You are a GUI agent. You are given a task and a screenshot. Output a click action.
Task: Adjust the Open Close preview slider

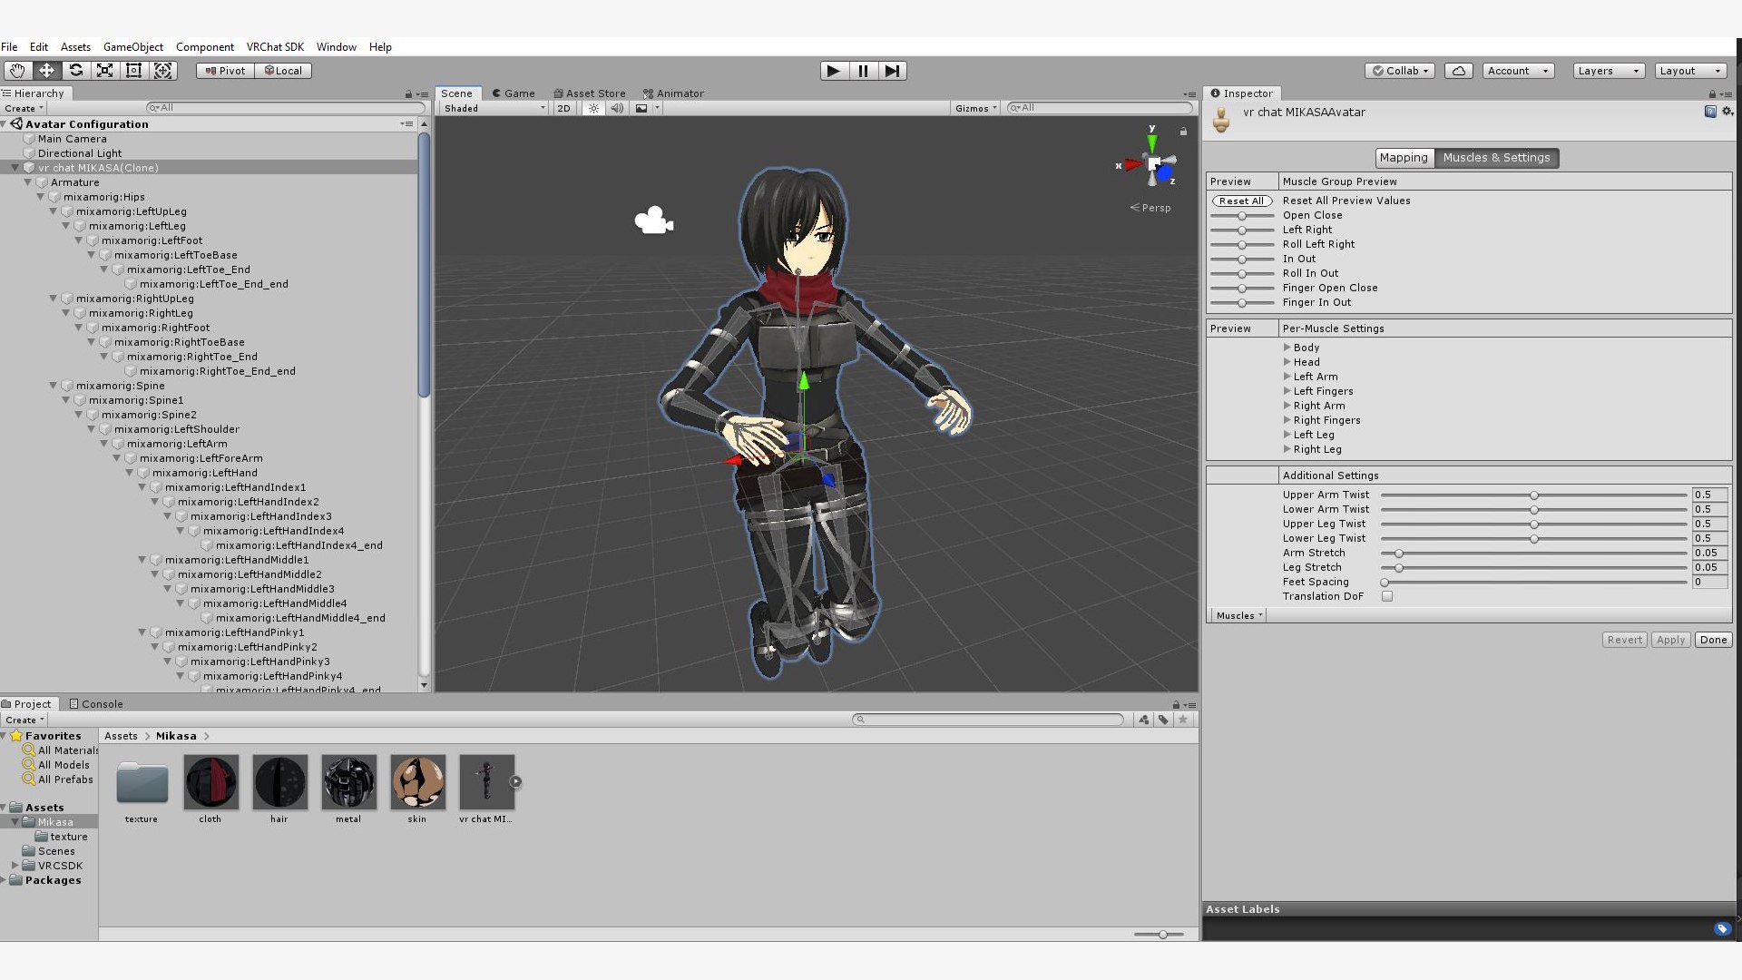click(1241, 216)
